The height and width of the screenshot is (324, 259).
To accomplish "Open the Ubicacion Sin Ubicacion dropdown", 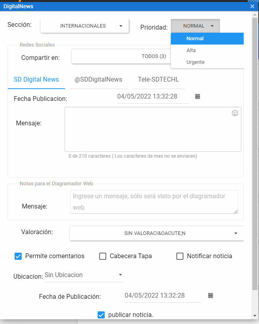I will point(84,275).
